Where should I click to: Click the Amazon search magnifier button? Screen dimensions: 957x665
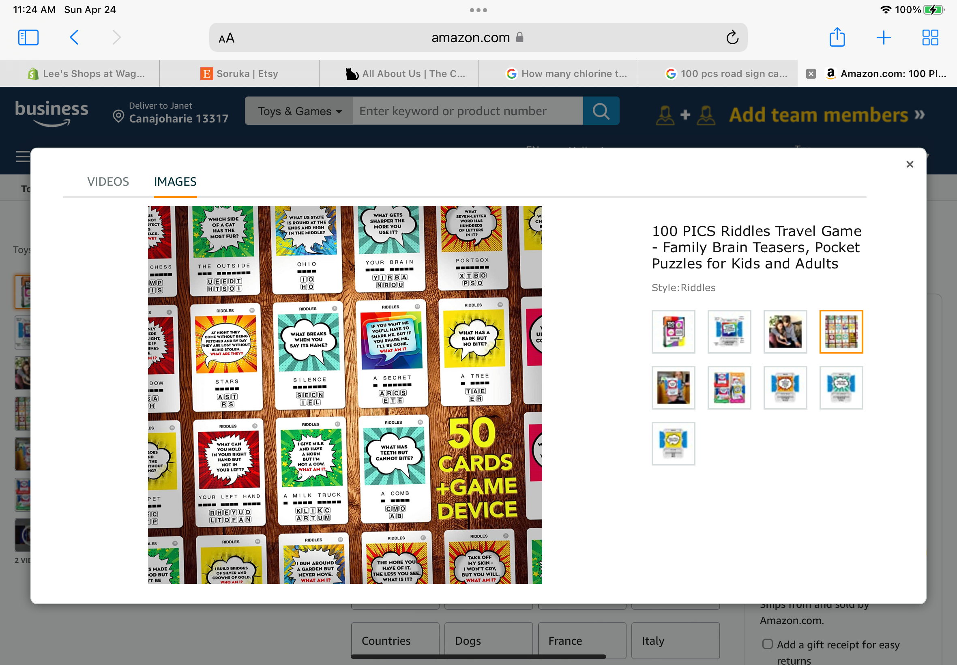(601, 111)
